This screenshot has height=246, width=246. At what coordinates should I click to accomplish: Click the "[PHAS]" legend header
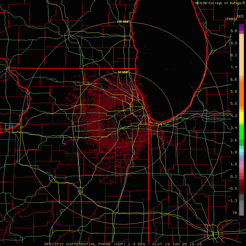click(231, 19)
